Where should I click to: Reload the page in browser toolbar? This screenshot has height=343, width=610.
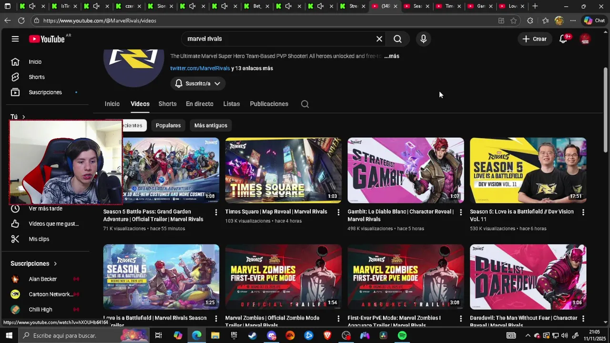pos(21,20)
